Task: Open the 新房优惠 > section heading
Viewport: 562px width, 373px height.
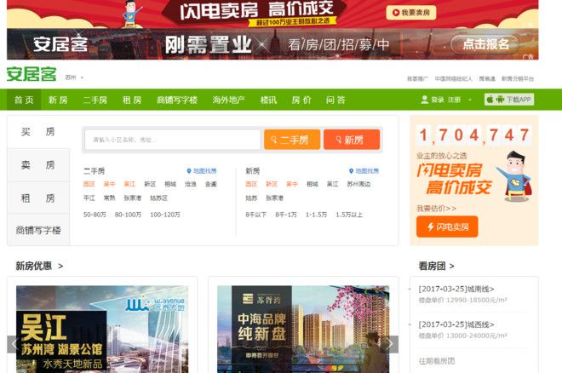Action: tap(39, 266)
